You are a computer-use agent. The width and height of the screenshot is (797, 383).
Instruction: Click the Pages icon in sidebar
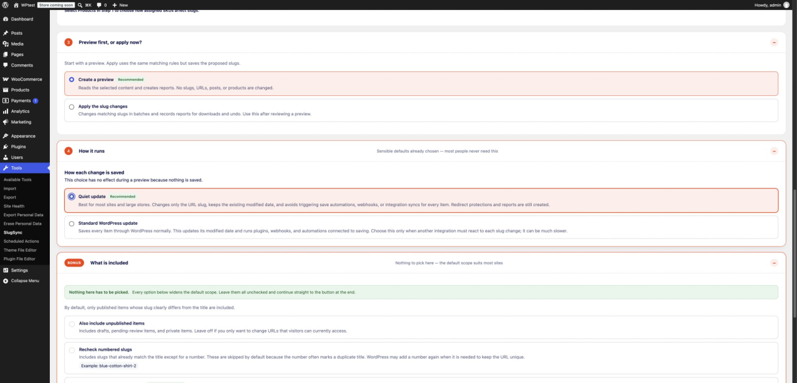(6, 54)
